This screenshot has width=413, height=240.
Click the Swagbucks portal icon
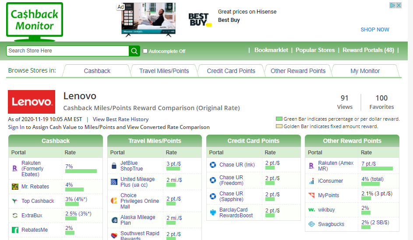pyautogui.click(x=311, y=224)
